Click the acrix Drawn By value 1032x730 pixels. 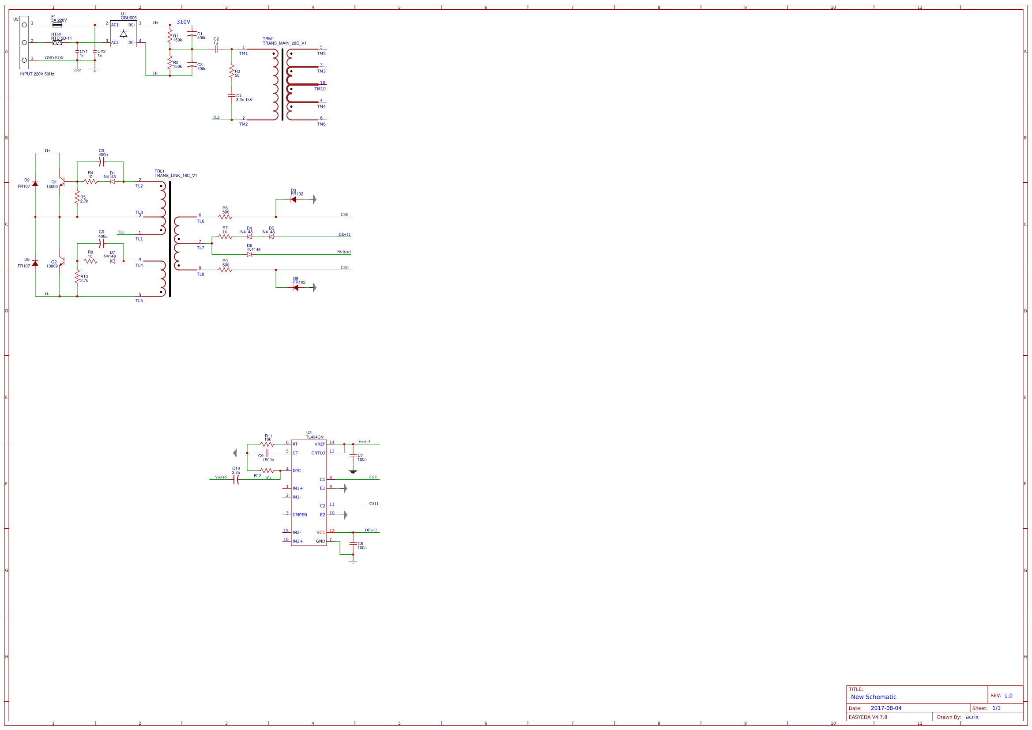(972, 717)
